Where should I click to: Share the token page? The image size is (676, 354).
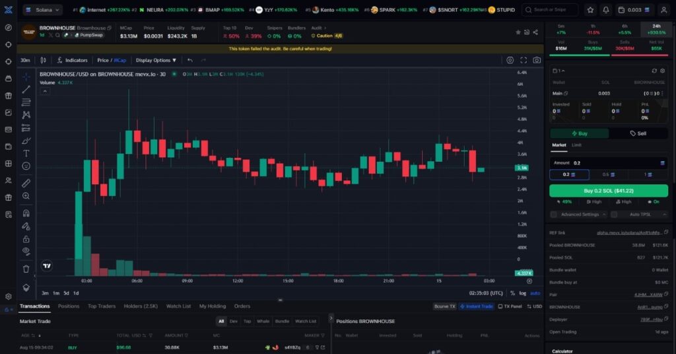coord(535,32)
